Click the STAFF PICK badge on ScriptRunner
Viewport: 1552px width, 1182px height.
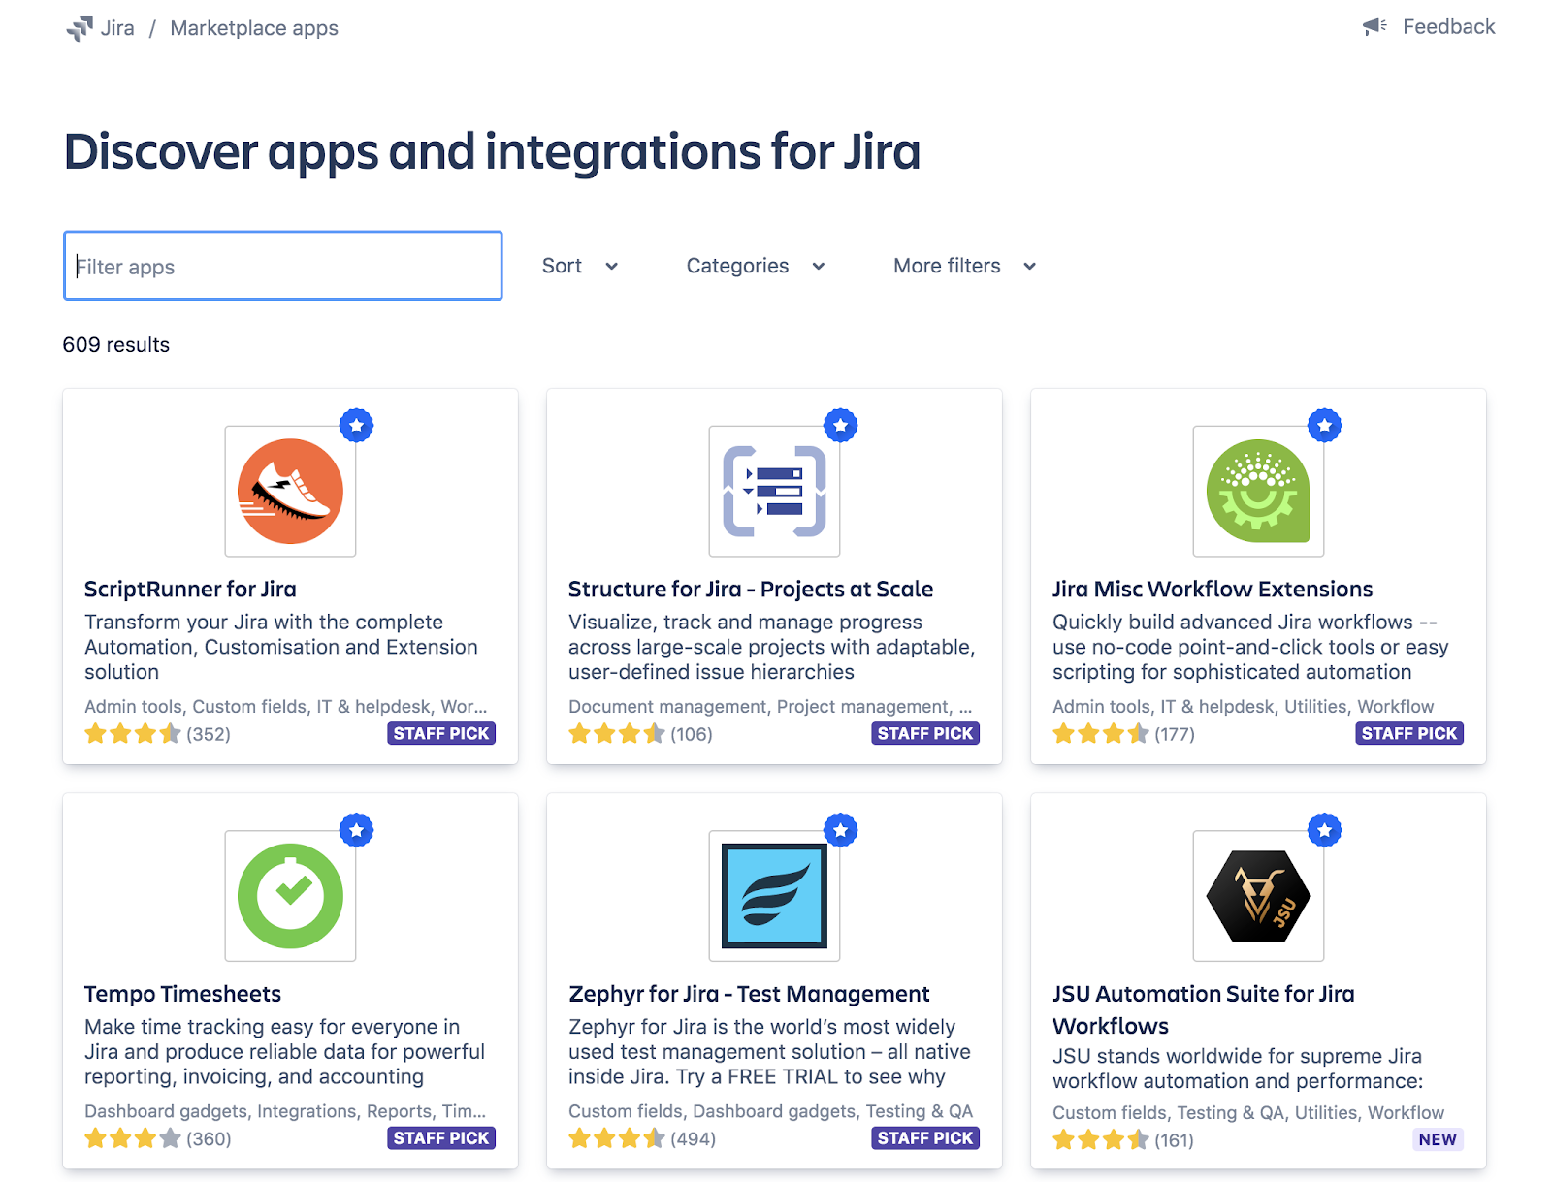pyautogui.click(x=441, y=734)
